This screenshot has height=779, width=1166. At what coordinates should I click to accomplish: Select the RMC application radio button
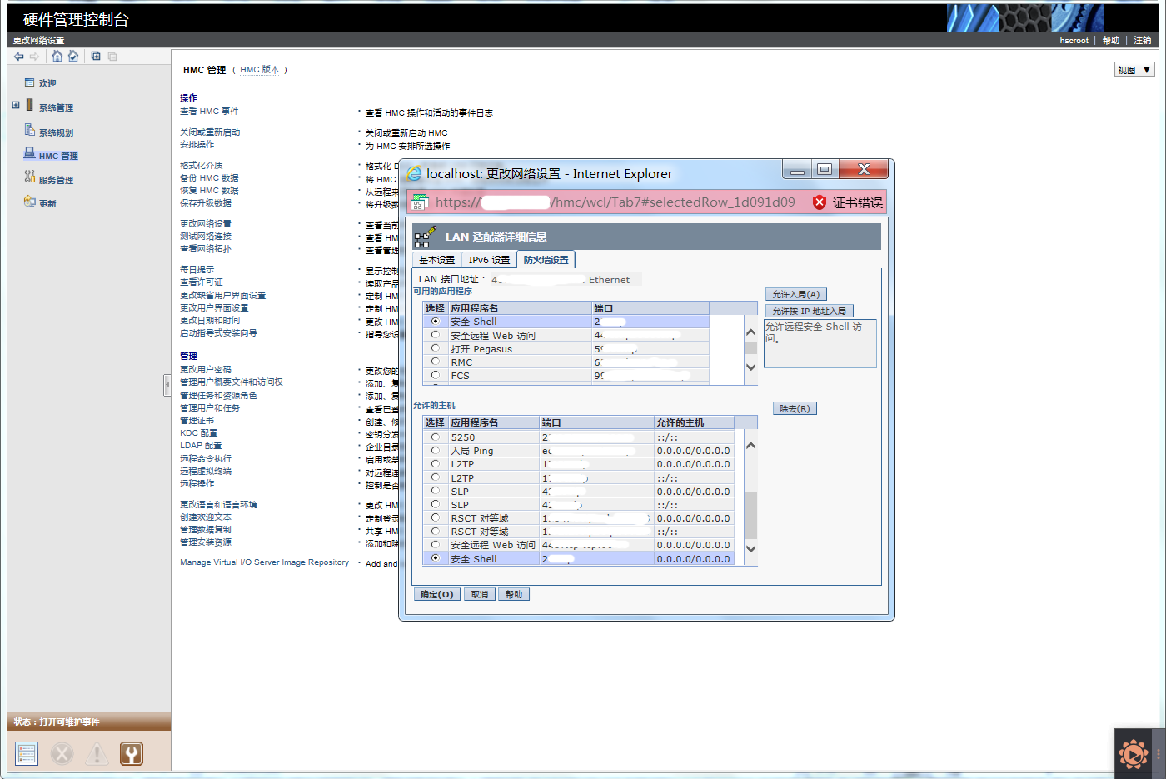click(435, 362)
